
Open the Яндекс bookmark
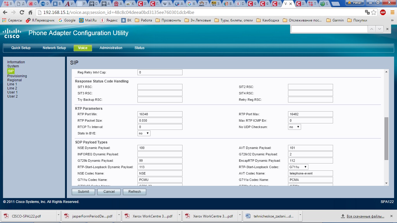(109, 20)
